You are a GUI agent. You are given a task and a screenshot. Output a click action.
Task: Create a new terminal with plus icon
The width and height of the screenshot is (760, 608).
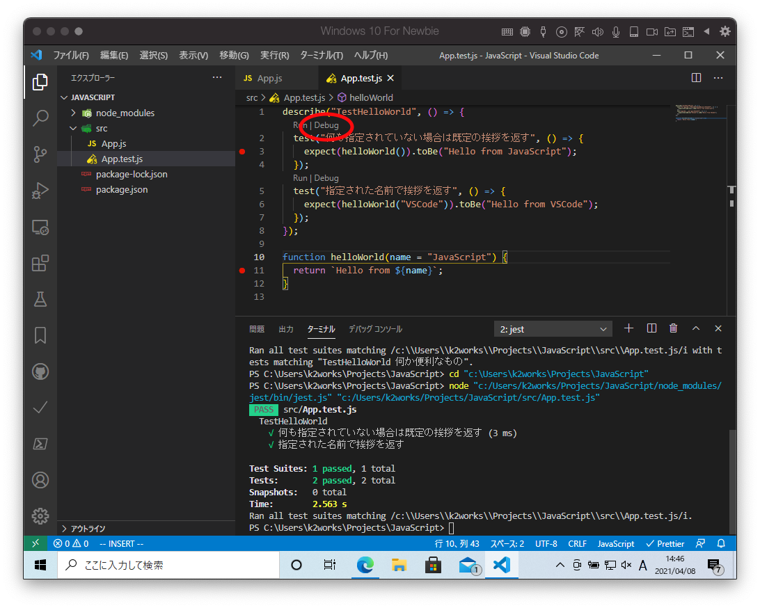coord(628,328)
